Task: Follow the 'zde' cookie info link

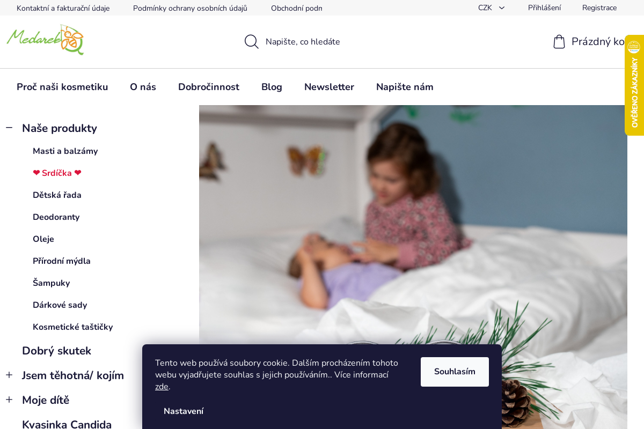Action: [x=162, y=387]
